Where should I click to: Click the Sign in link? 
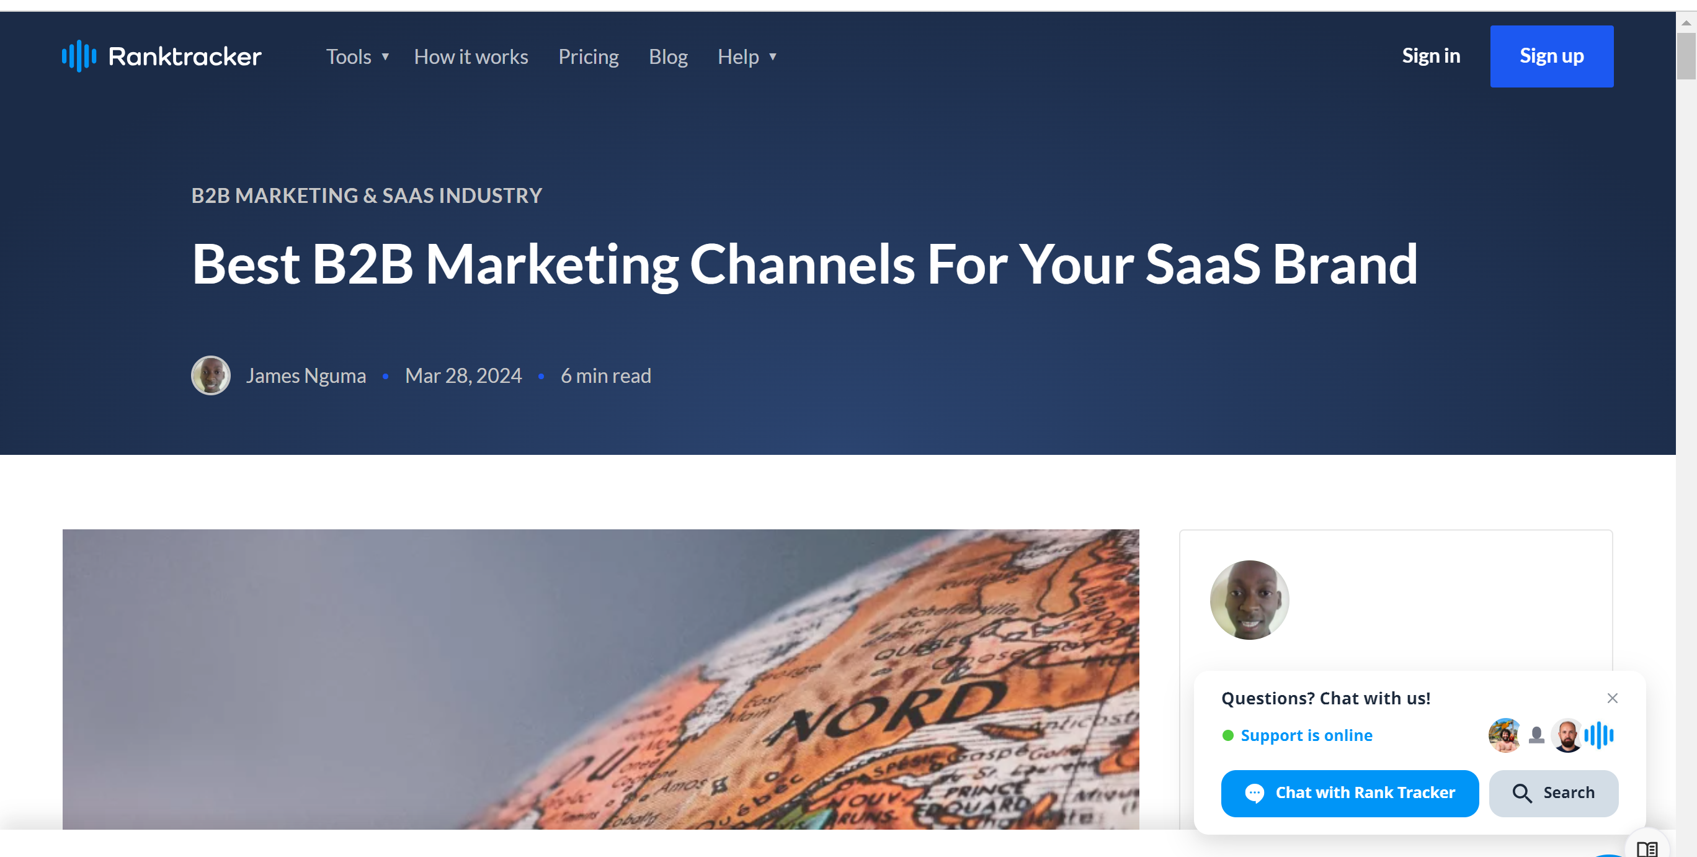(1431, 56)
